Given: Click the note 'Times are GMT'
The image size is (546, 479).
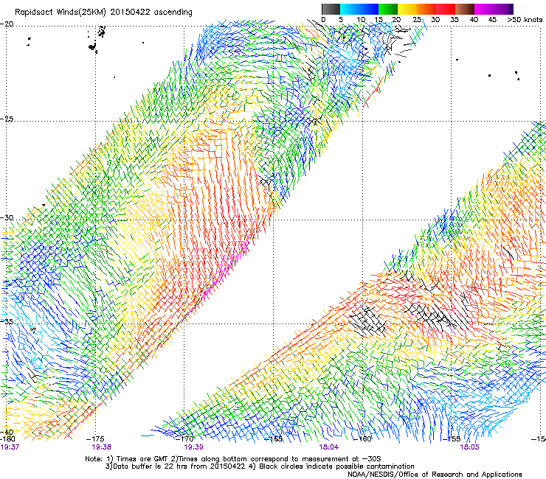Looking at the screenshot, I should click(x=142, y=459).
